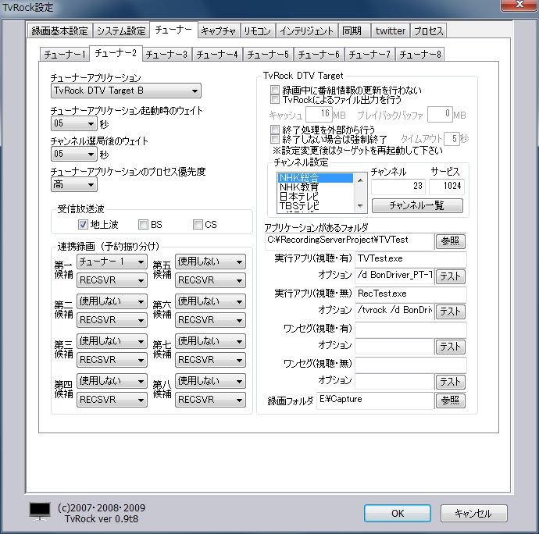
Task: Click the ワンセグ(視聴・有) field
Action: coord(410,329)
